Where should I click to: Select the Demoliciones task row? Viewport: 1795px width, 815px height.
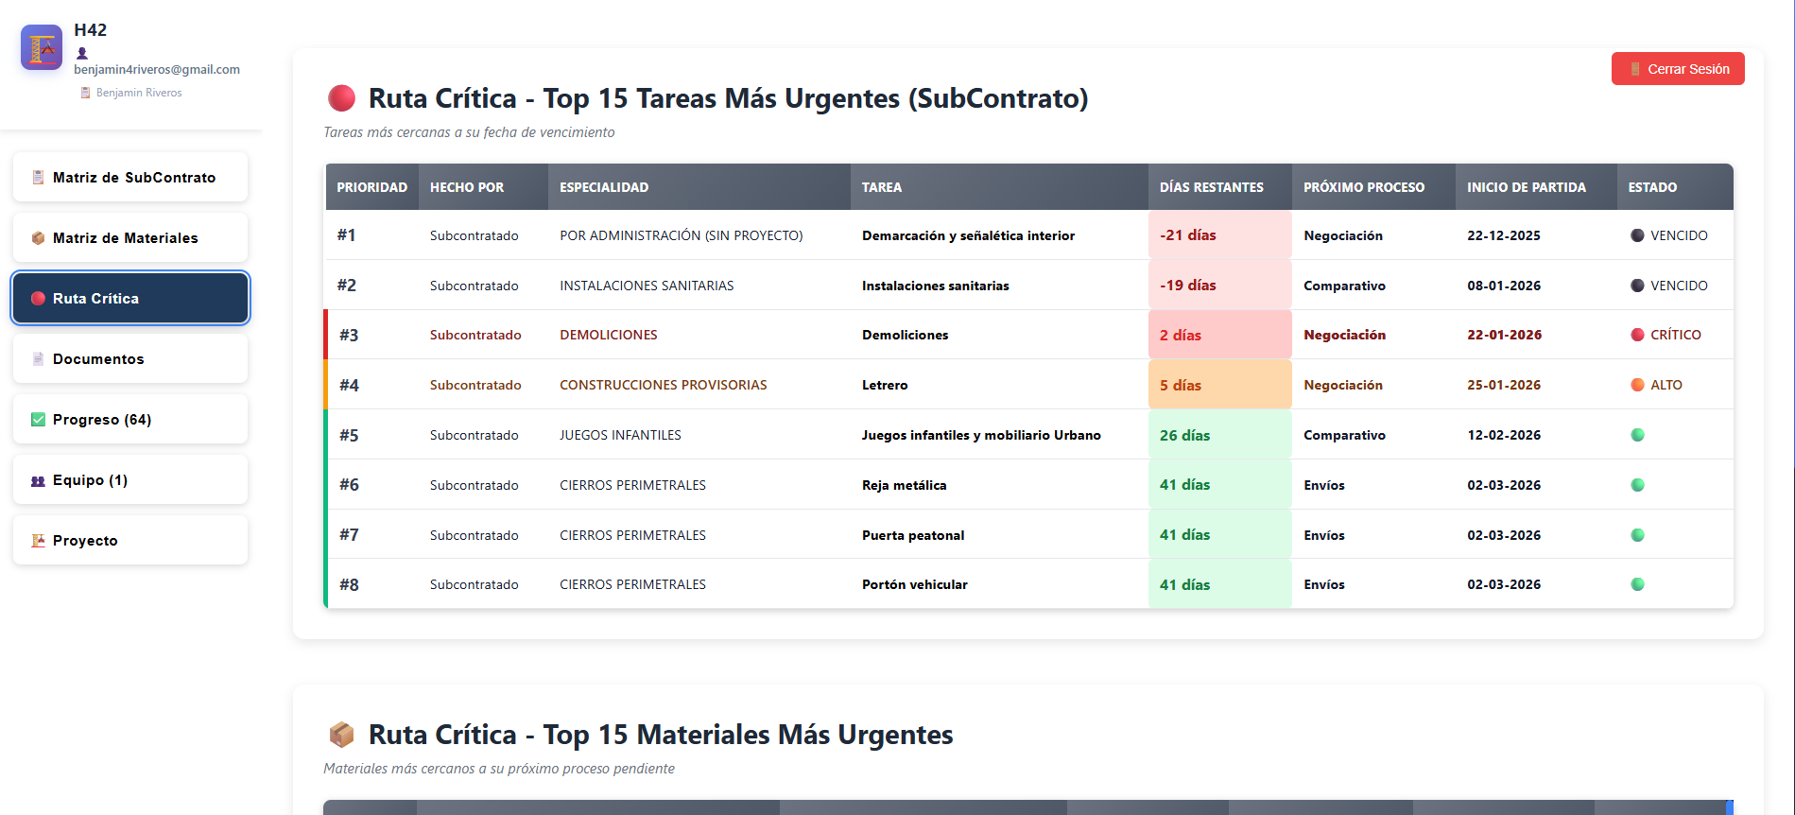(905, 335)
